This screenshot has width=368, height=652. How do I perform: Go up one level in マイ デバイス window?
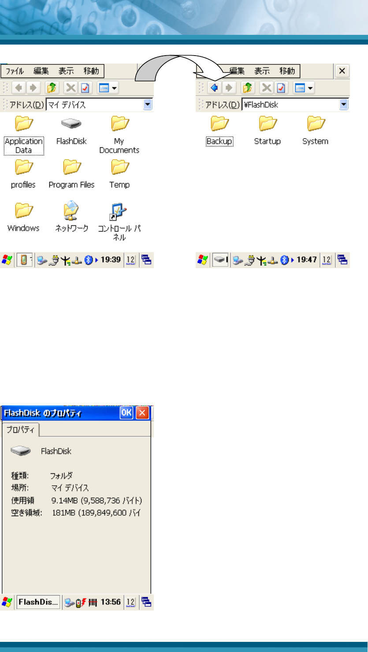(52, 88)
